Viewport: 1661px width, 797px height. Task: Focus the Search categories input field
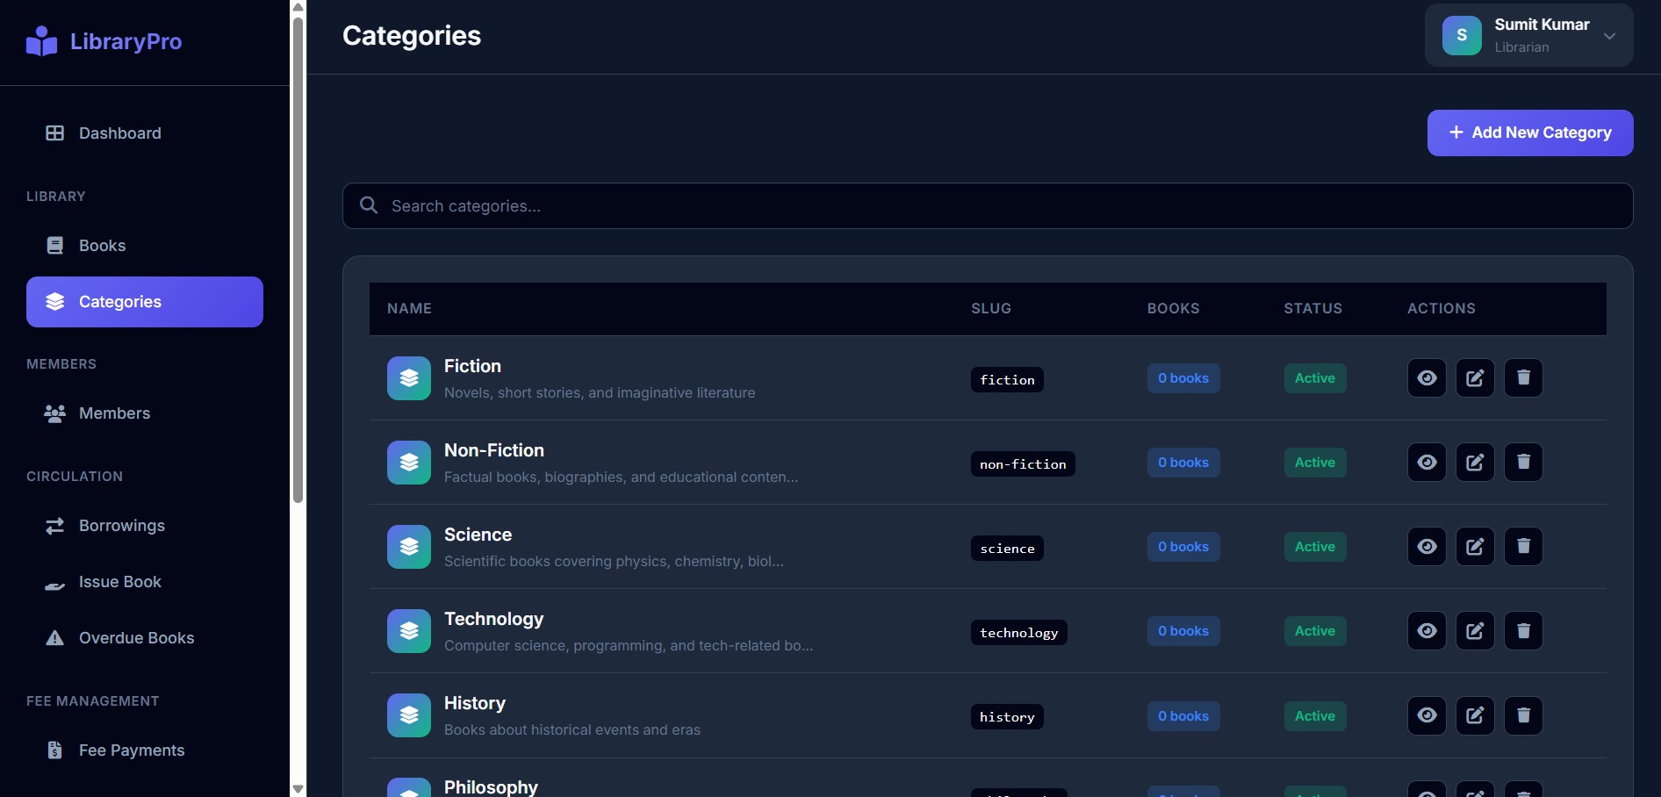click(1001, 206)
